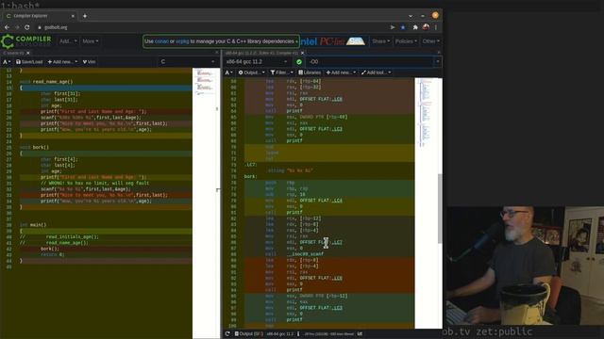Click the assembly pane minimap
This screenshot has height=339, width=604.
tap(426, 203)
